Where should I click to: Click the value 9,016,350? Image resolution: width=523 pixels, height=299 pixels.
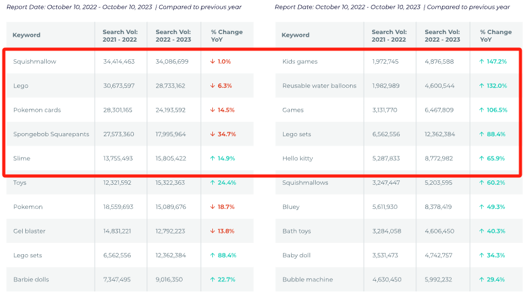[x=169, y=279]
